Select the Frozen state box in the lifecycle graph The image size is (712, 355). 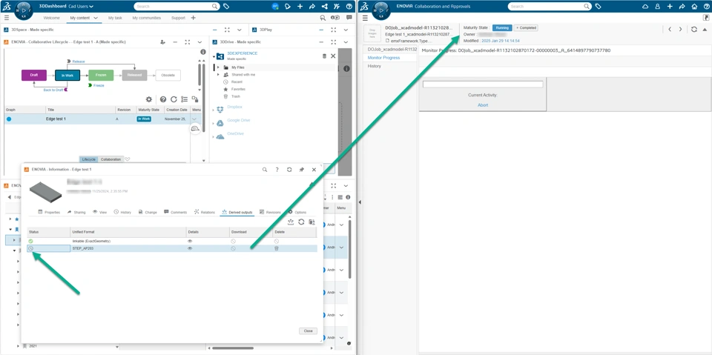[101, 75]
